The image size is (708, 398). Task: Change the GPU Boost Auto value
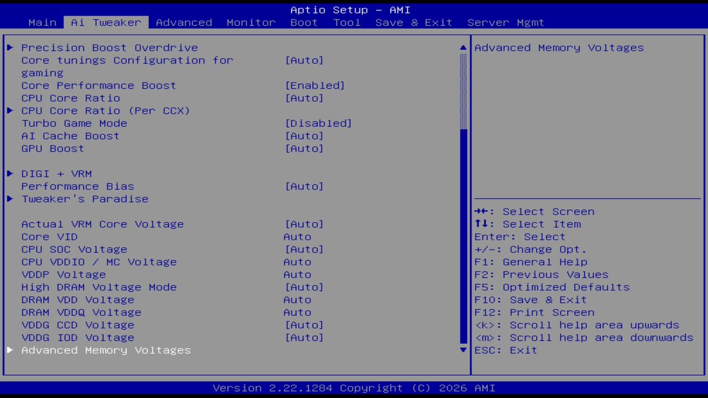pos(304,149)
